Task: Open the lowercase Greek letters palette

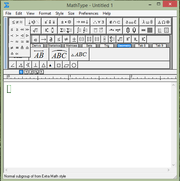Action: pos(147,22)
